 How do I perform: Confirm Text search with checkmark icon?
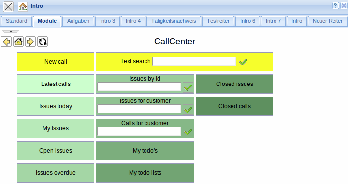coord(243,62)
